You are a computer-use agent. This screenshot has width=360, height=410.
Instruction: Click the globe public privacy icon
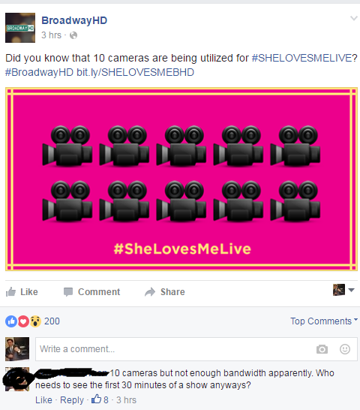(x=73, y=35)
